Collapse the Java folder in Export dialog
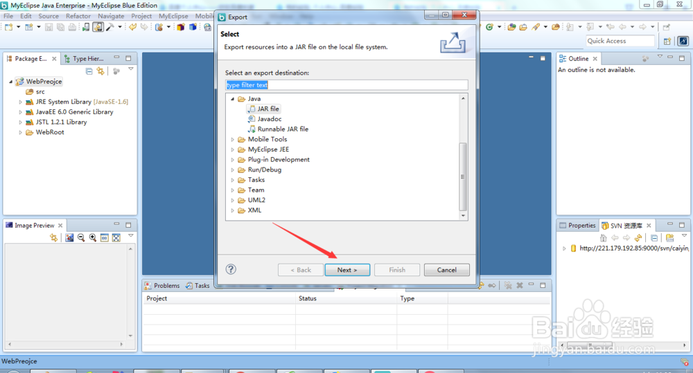 coord(232,99)
